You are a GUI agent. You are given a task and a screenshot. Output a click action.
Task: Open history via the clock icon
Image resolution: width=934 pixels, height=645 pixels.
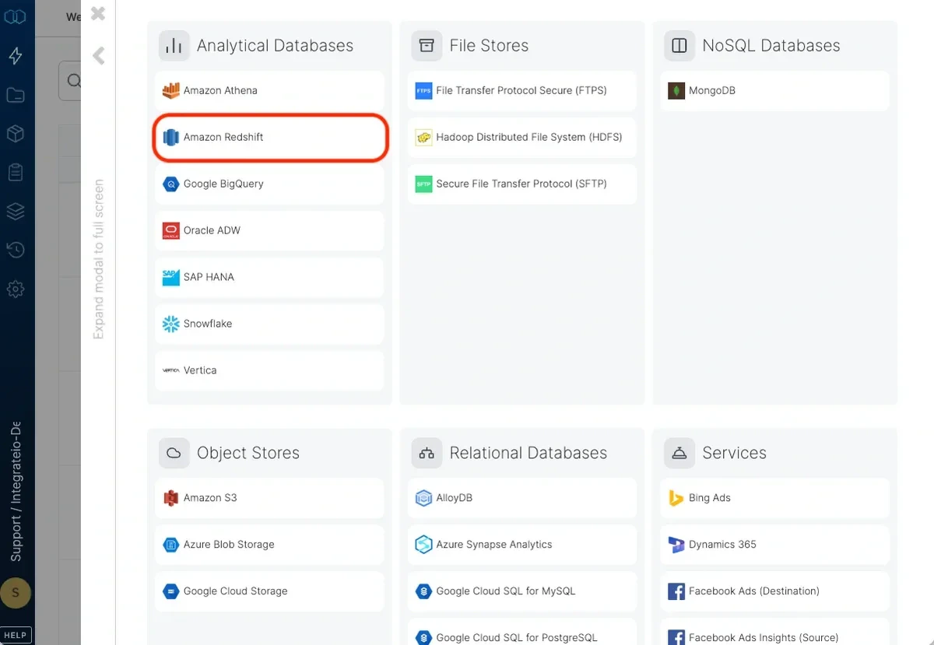tap(16, 250)
